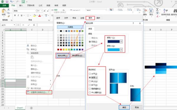The height and width of the screenshot is (110, 177).
Task: Toggle Italic formatting in ribbon
Action: (x=18, y=15)
